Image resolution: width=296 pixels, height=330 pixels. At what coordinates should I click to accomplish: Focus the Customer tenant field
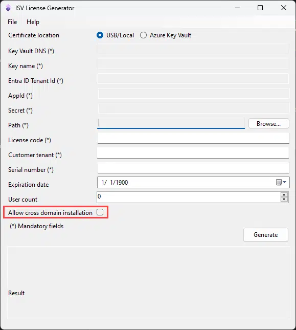coord(193,153)
